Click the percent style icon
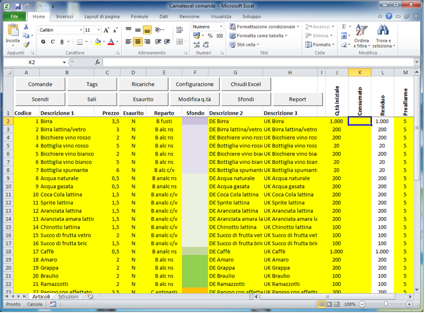Viewport: 425px width, 313px height. 210,36
